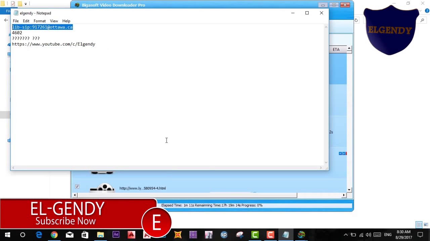Switch to Notepad via taskbar icon

pos(286,235)
